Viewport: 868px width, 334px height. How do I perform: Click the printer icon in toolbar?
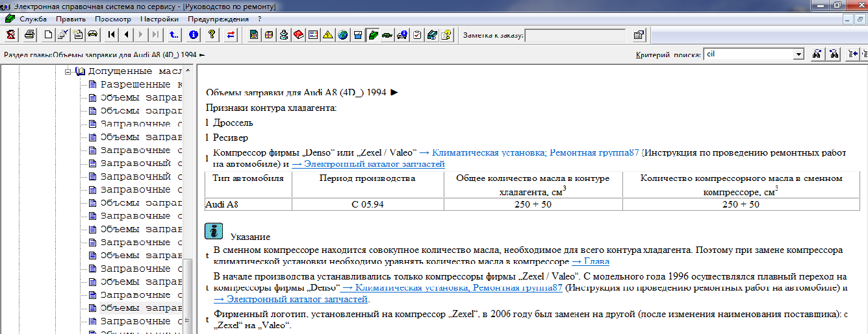click(x=29, y=35)
